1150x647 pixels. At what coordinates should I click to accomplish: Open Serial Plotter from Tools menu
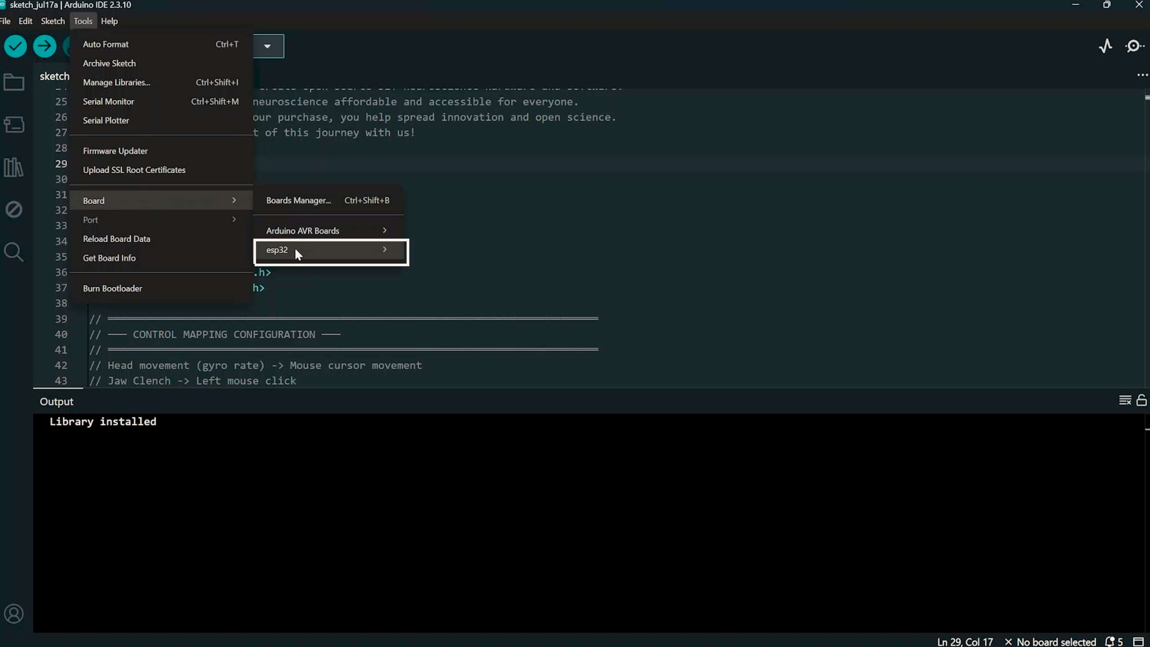point(161,120)
